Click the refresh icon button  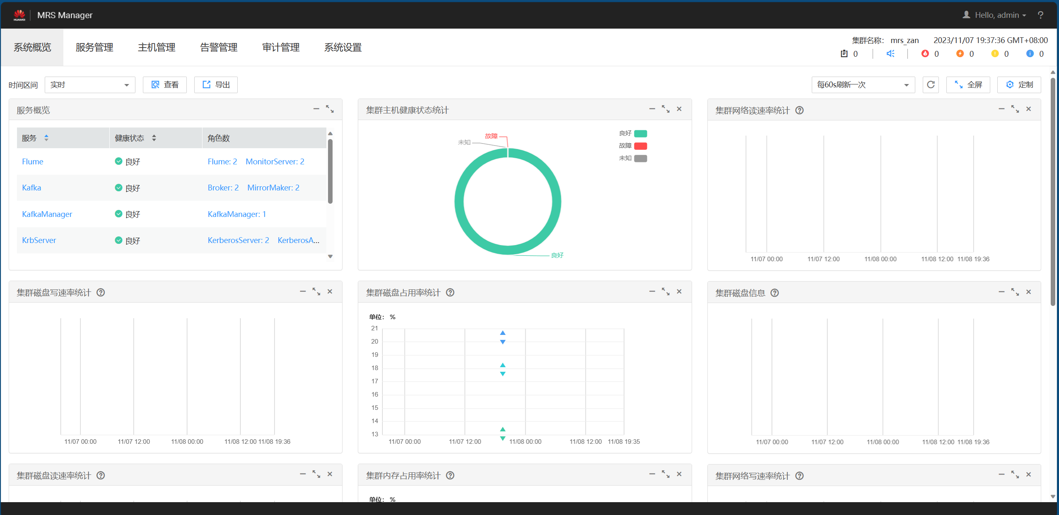click(x=931, y=85)
